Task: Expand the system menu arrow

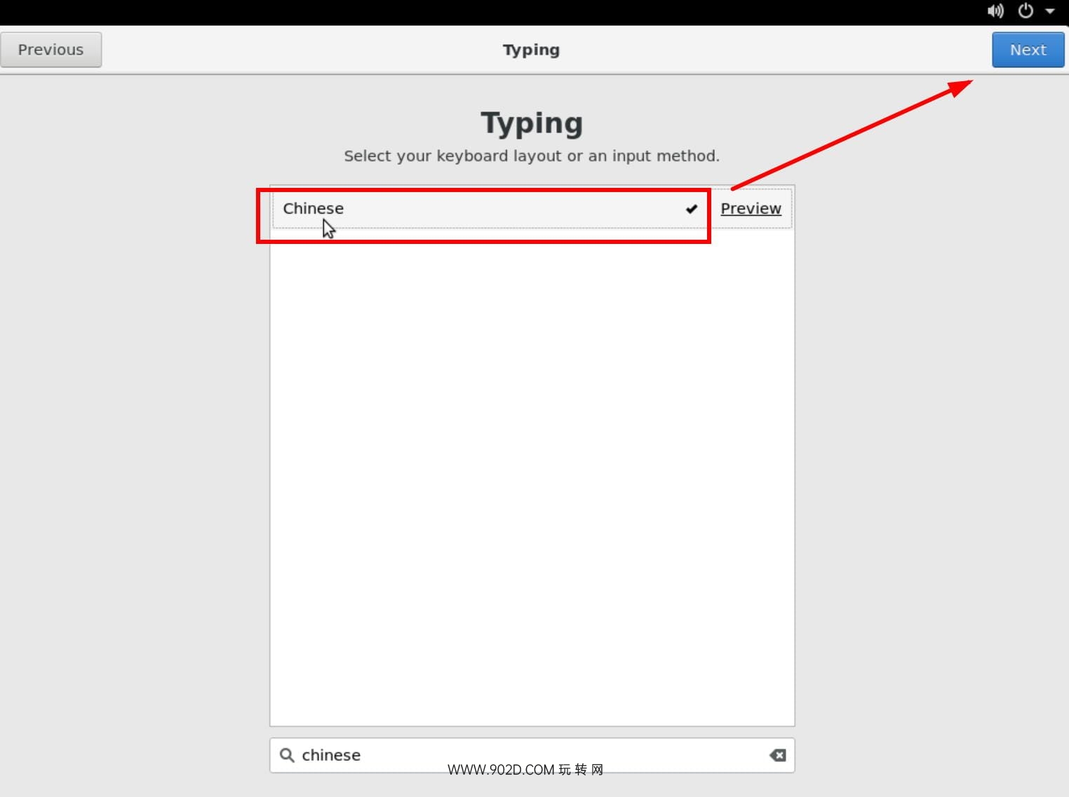Action: [x=1050, y=11]
